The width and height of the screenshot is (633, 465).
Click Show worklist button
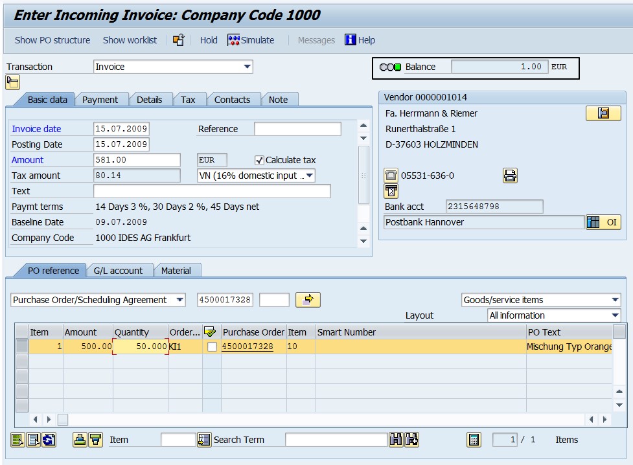(x=130, y=40)
